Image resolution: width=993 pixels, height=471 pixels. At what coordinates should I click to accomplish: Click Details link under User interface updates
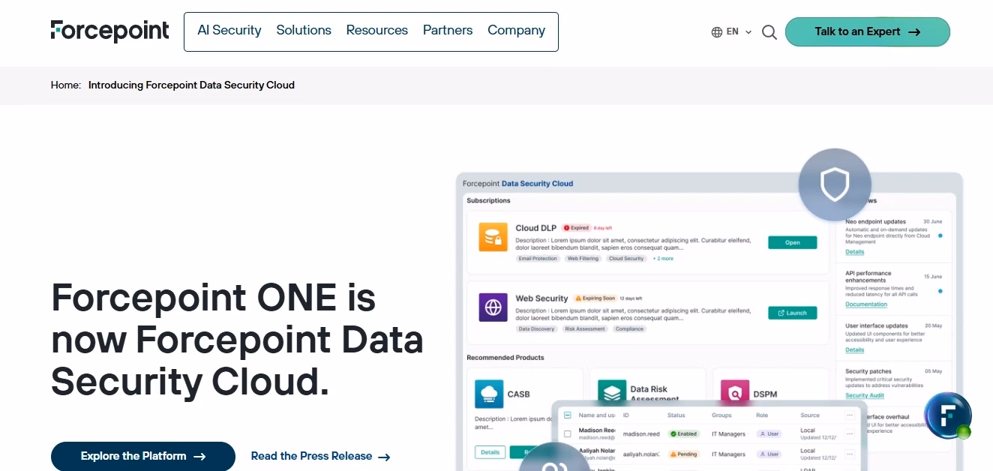click(x=855, y=350)
